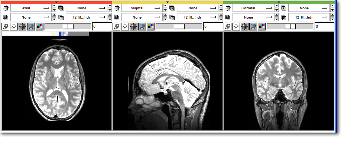Click the Axial slice offset slider
The height and width of the screenshot is (146, 341).
tap(68, 26)
